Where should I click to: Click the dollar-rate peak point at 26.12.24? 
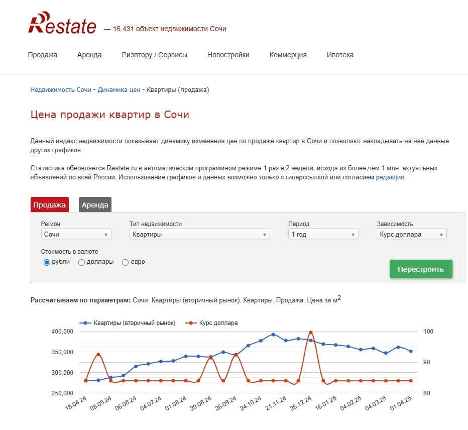[311, 333]
